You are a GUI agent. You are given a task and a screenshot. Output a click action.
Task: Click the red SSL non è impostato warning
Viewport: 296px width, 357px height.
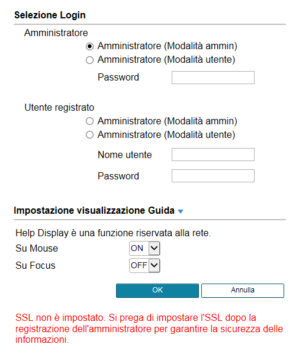(149, 329)
